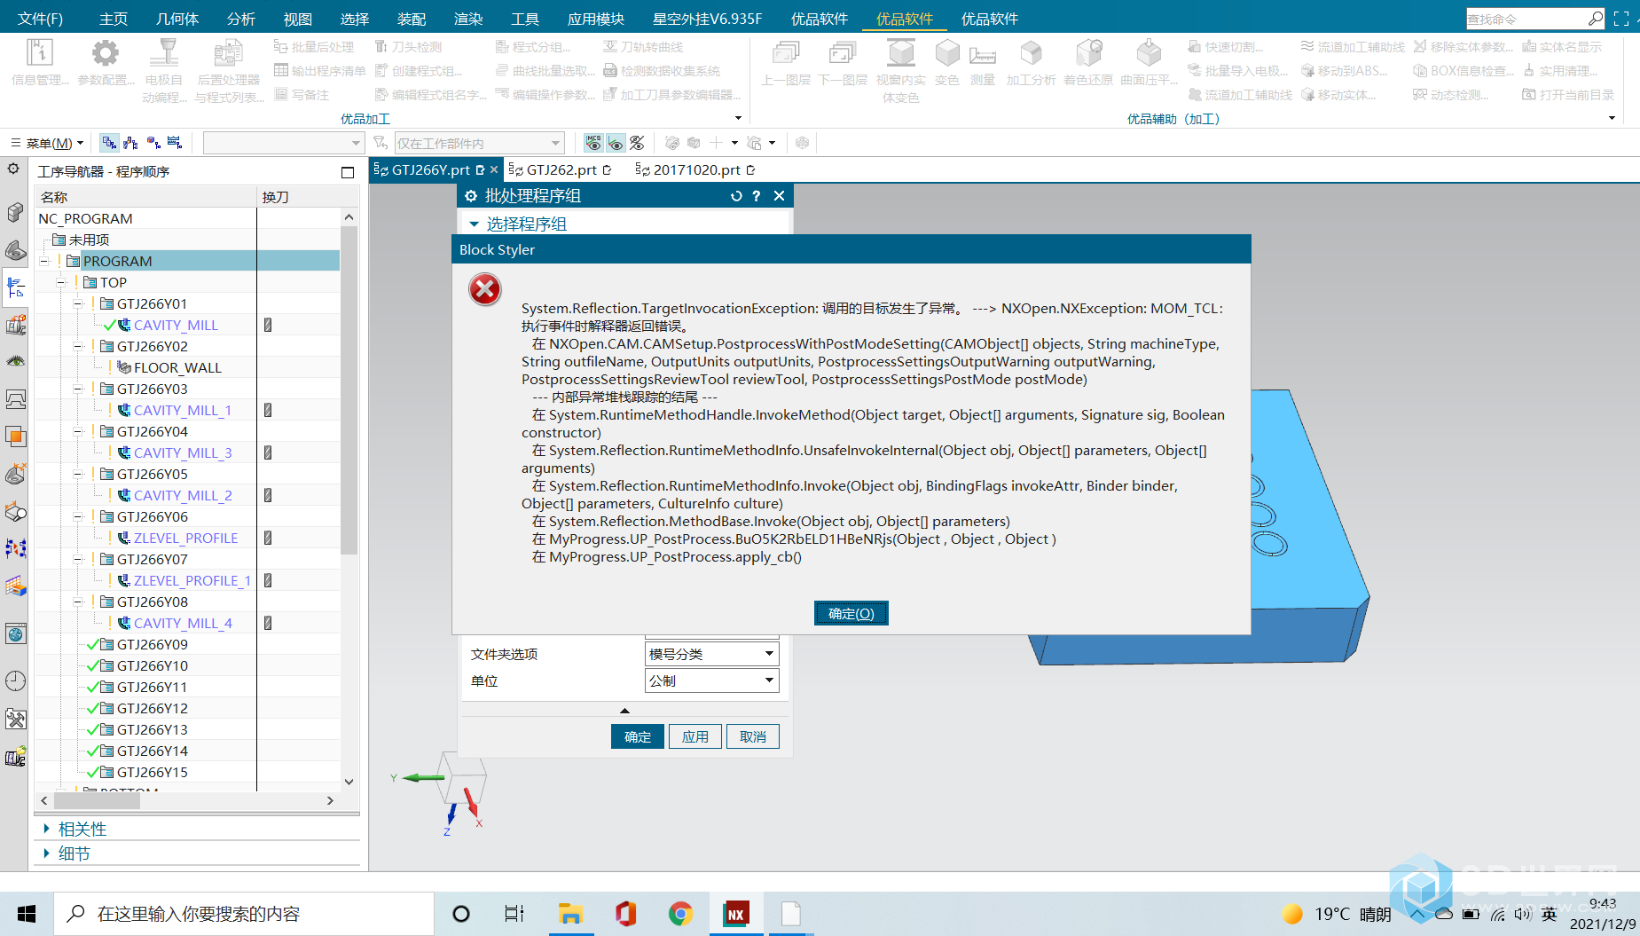This screenshot has width=1640, height=936.
Task: Open the 单位 公制 dropdown
Action: click(712, 680)
